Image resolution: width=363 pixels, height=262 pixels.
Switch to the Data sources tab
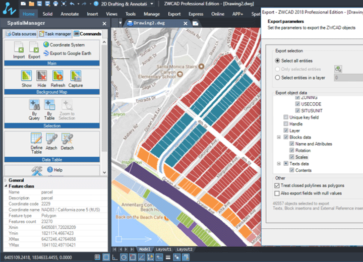[21, 34]
